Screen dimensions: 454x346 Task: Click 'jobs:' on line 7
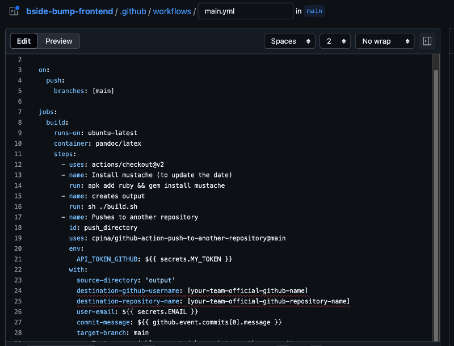[x=48, y=112]
